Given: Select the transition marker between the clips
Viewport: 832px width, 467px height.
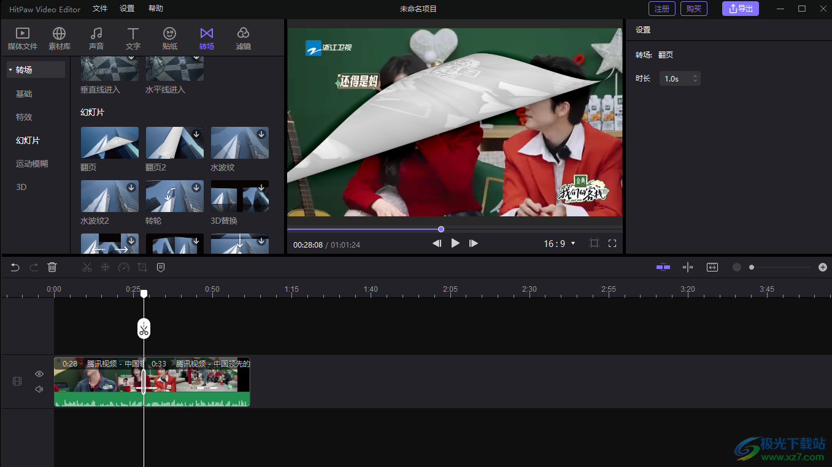Looking at the screenshot, I should pyautogui.click(x=144, y=381).
